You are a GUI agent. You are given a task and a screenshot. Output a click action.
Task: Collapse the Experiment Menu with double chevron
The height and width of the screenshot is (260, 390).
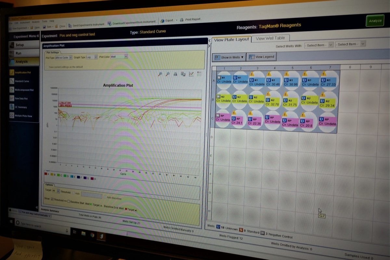pyautogui.click(x=38, y=36)
